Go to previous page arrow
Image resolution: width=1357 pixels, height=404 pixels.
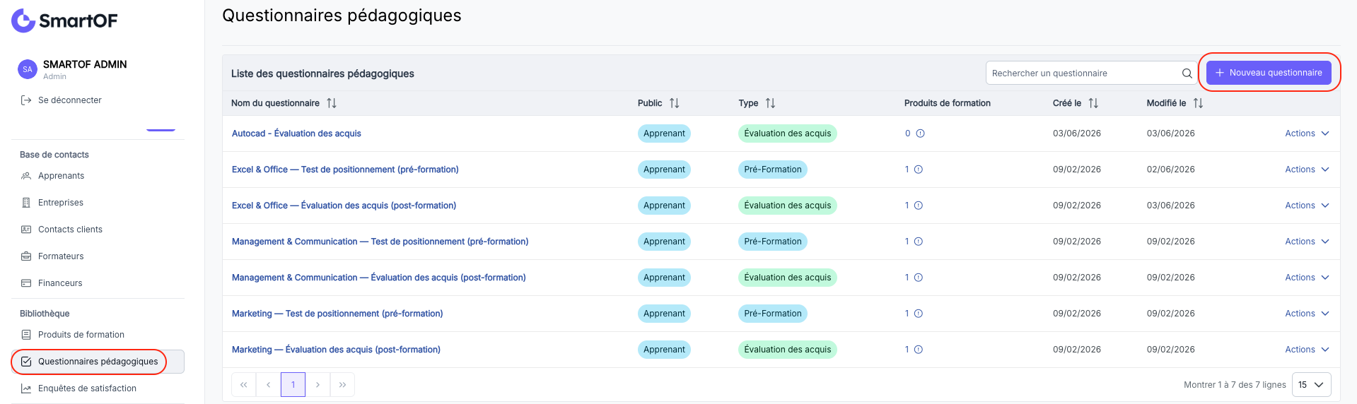(x=269, y=385)
